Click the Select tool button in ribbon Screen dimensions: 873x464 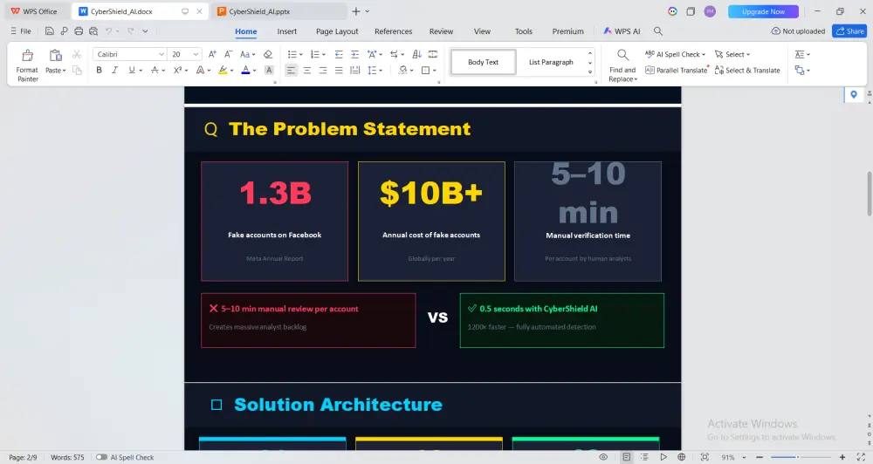pyautogui.click(x=732, y=54)
